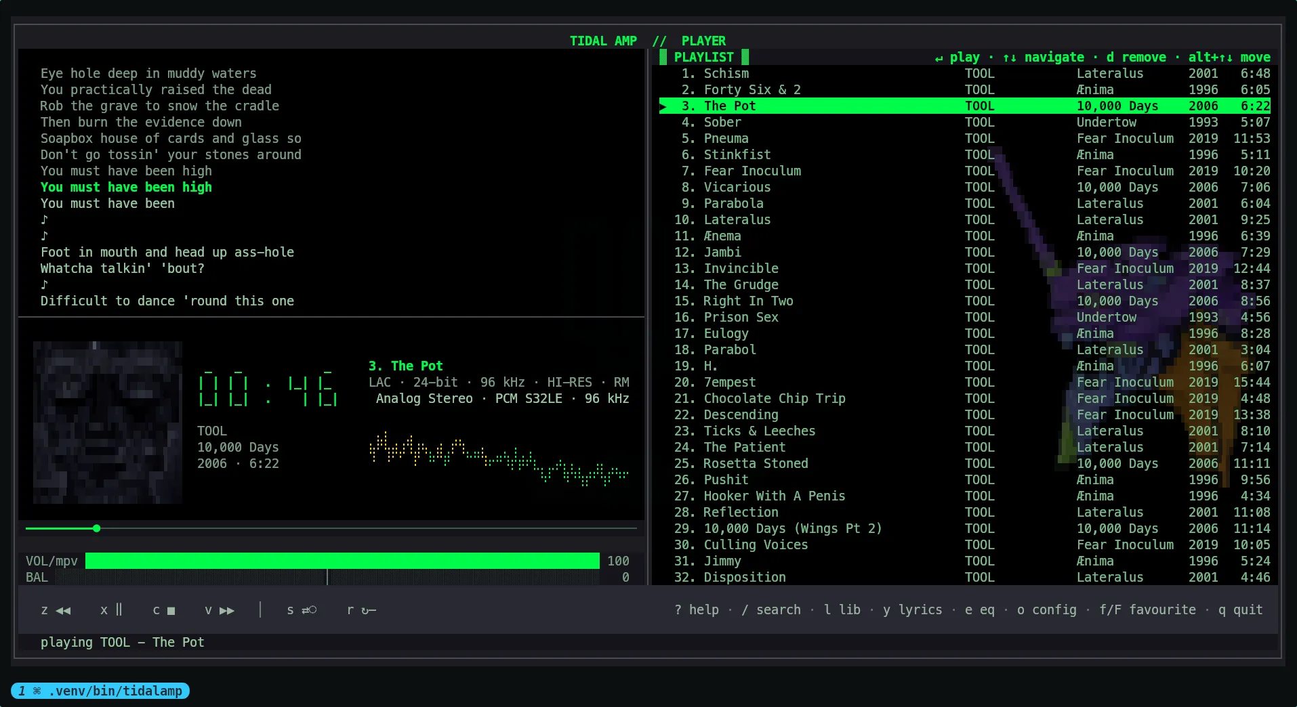Click the playback progress bar knob
Screen dimensions: 1297x707
pyautogui.click(x=97, y=528)
